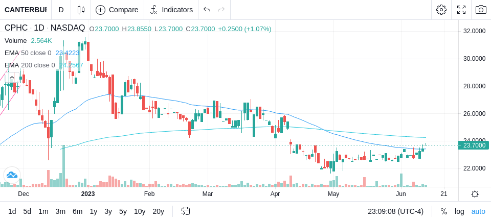Edit the CANTERBURY symbol search field
The image size is (491, 221).
tap(26, 10)
